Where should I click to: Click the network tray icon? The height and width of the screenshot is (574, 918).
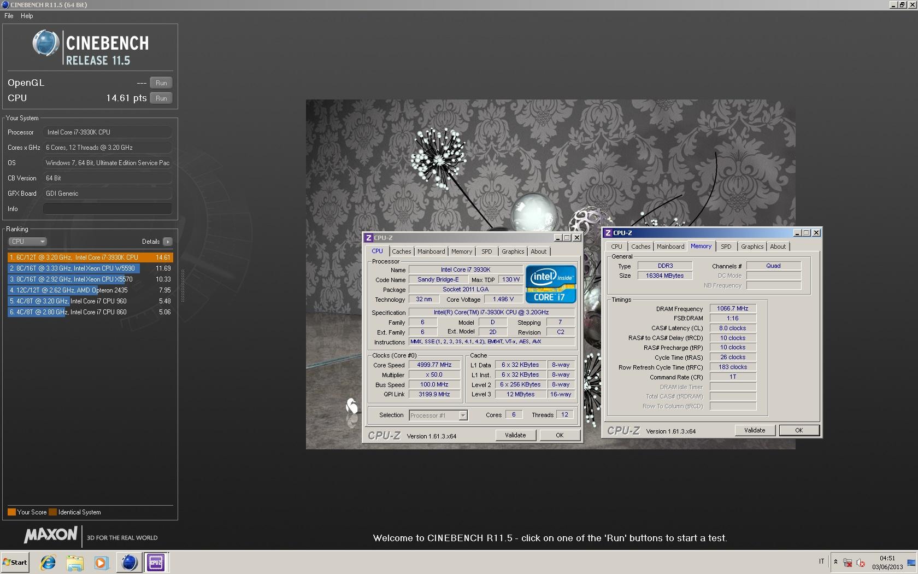pyautogui.click(x=848, y=563)
